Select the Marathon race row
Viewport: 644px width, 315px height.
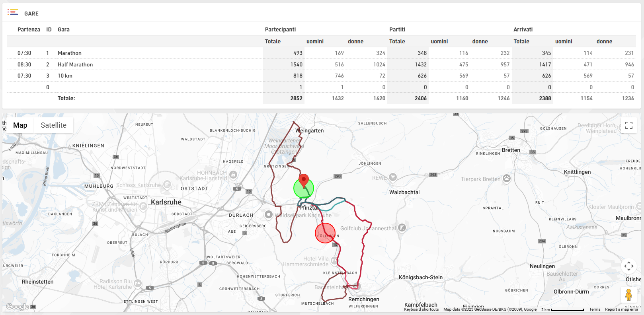point(70,53)
